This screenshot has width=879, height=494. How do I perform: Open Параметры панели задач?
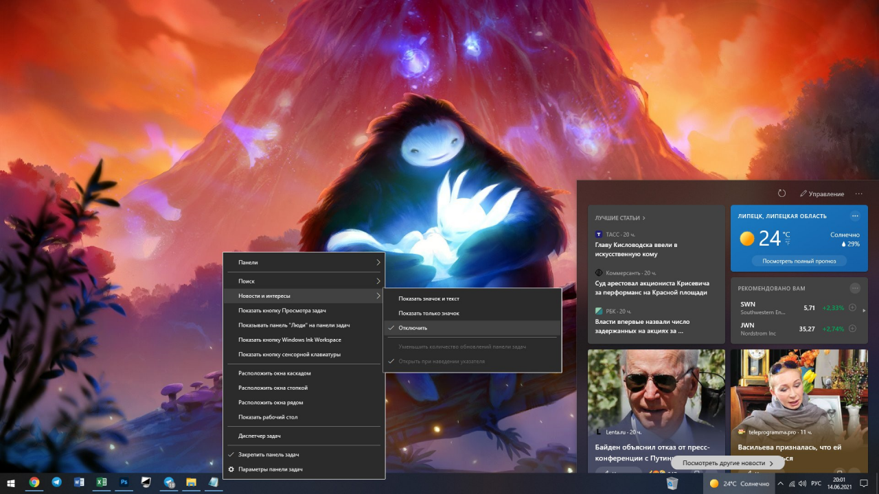(304, 469)
